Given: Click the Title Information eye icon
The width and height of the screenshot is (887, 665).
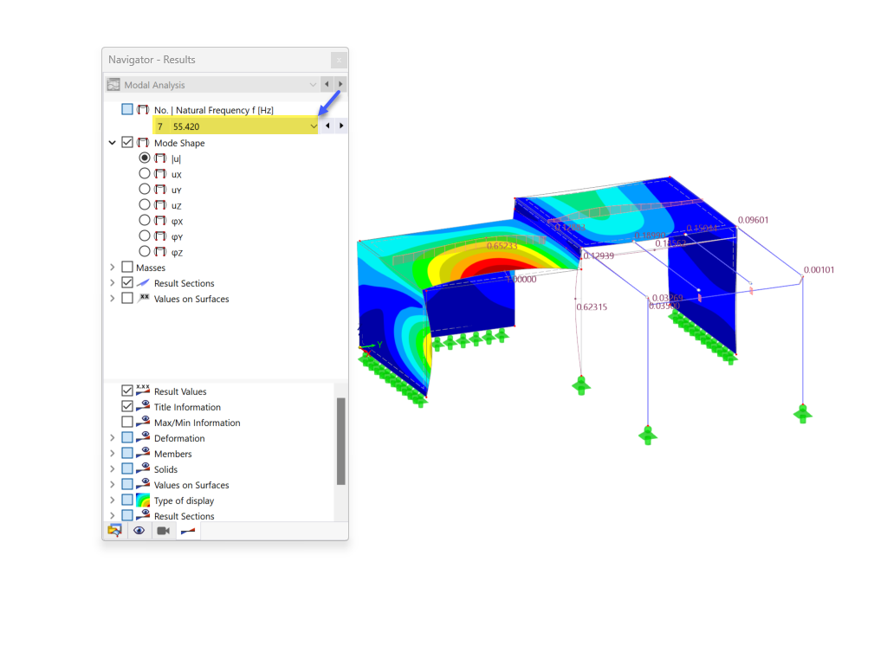Looking at the screenshot, I should (x=143, y=406).
